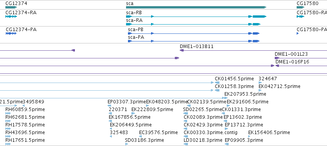Click the sca-PB protein label
This screenshot has height=146, width=327.
(136, 30)
